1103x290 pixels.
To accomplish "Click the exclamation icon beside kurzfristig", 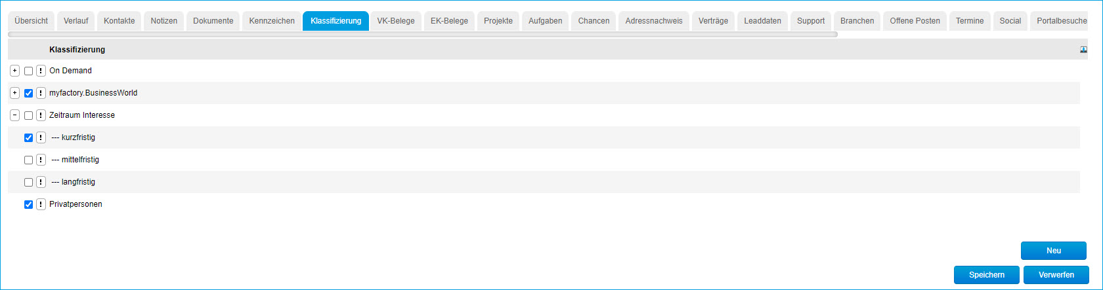I will coord(41,137).
